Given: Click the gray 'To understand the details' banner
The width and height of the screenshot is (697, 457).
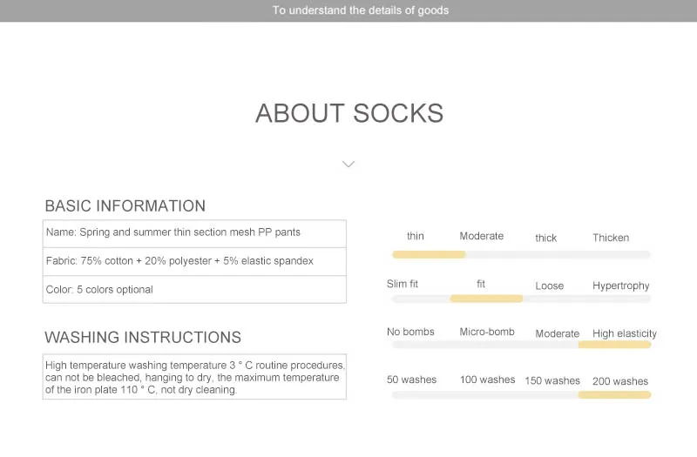Looking at the screenshot, I should (348, 10).
